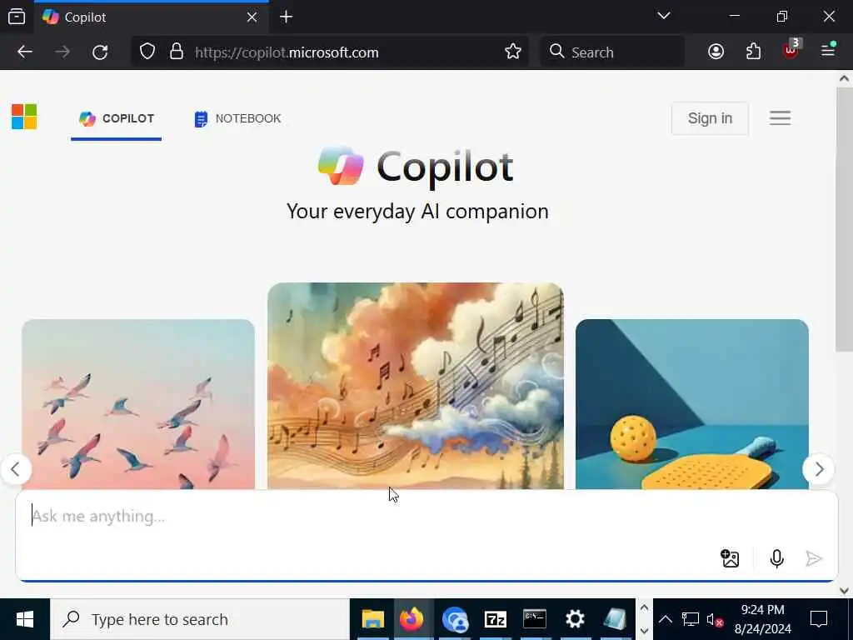Show next carousel suggestion card
Image resolution: width=853 pixels, height=640 pixels.
(819, 468)
